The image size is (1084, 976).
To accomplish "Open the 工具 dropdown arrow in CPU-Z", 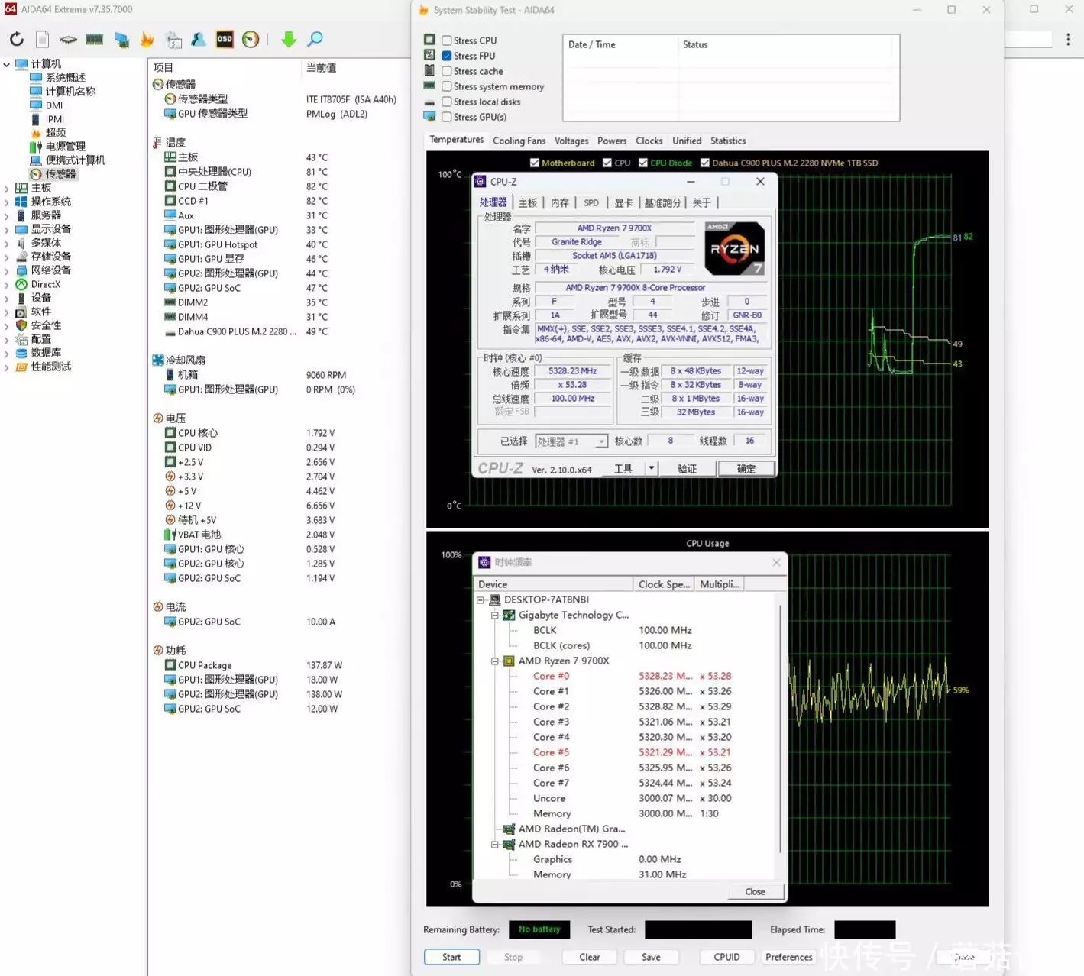I will tap(651, 468).
